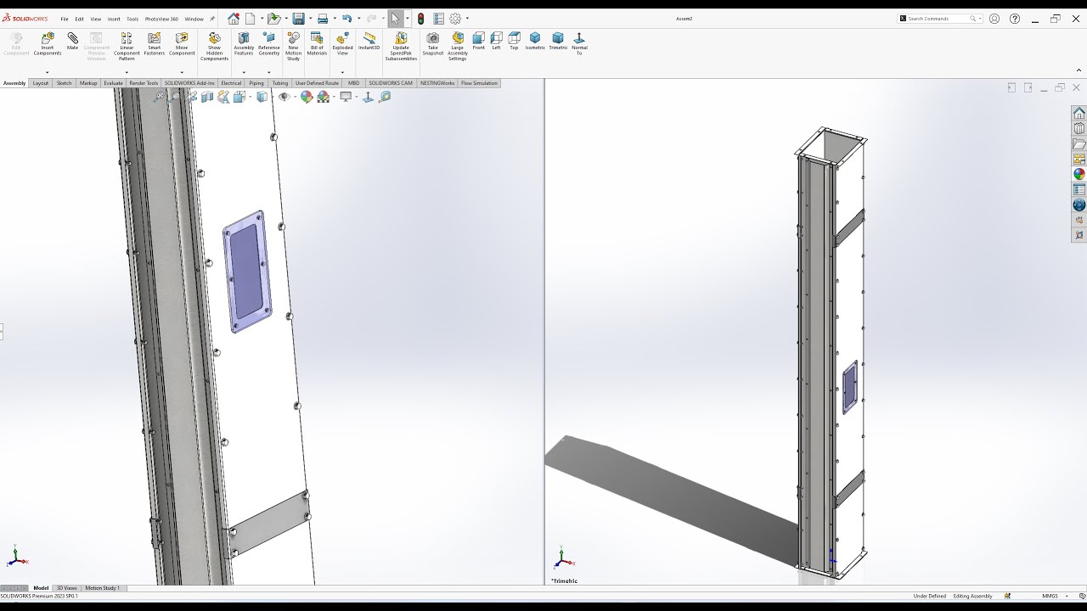1087x611 pixels.
Task: Switch to the SOLIDWORKS CAM tab
Action: tap(391, 83)
